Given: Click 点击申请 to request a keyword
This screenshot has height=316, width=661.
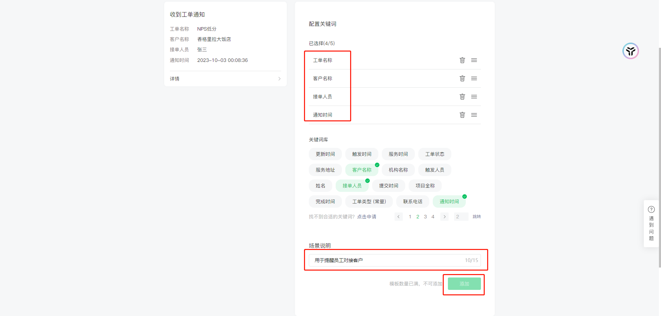Looking at the screenshot, I should tap(367, 217).
